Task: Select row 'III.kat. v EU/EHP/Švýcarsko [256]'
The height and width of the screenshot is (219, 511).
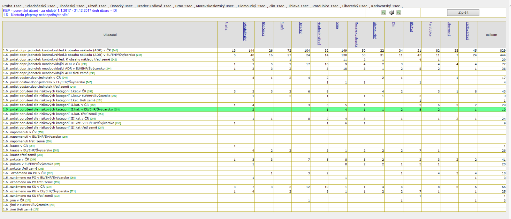Action: (254, 123)
